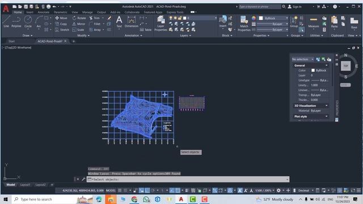Click the Rotate command
This screenshot has width=363, height=204.
[x=79, y=18]
